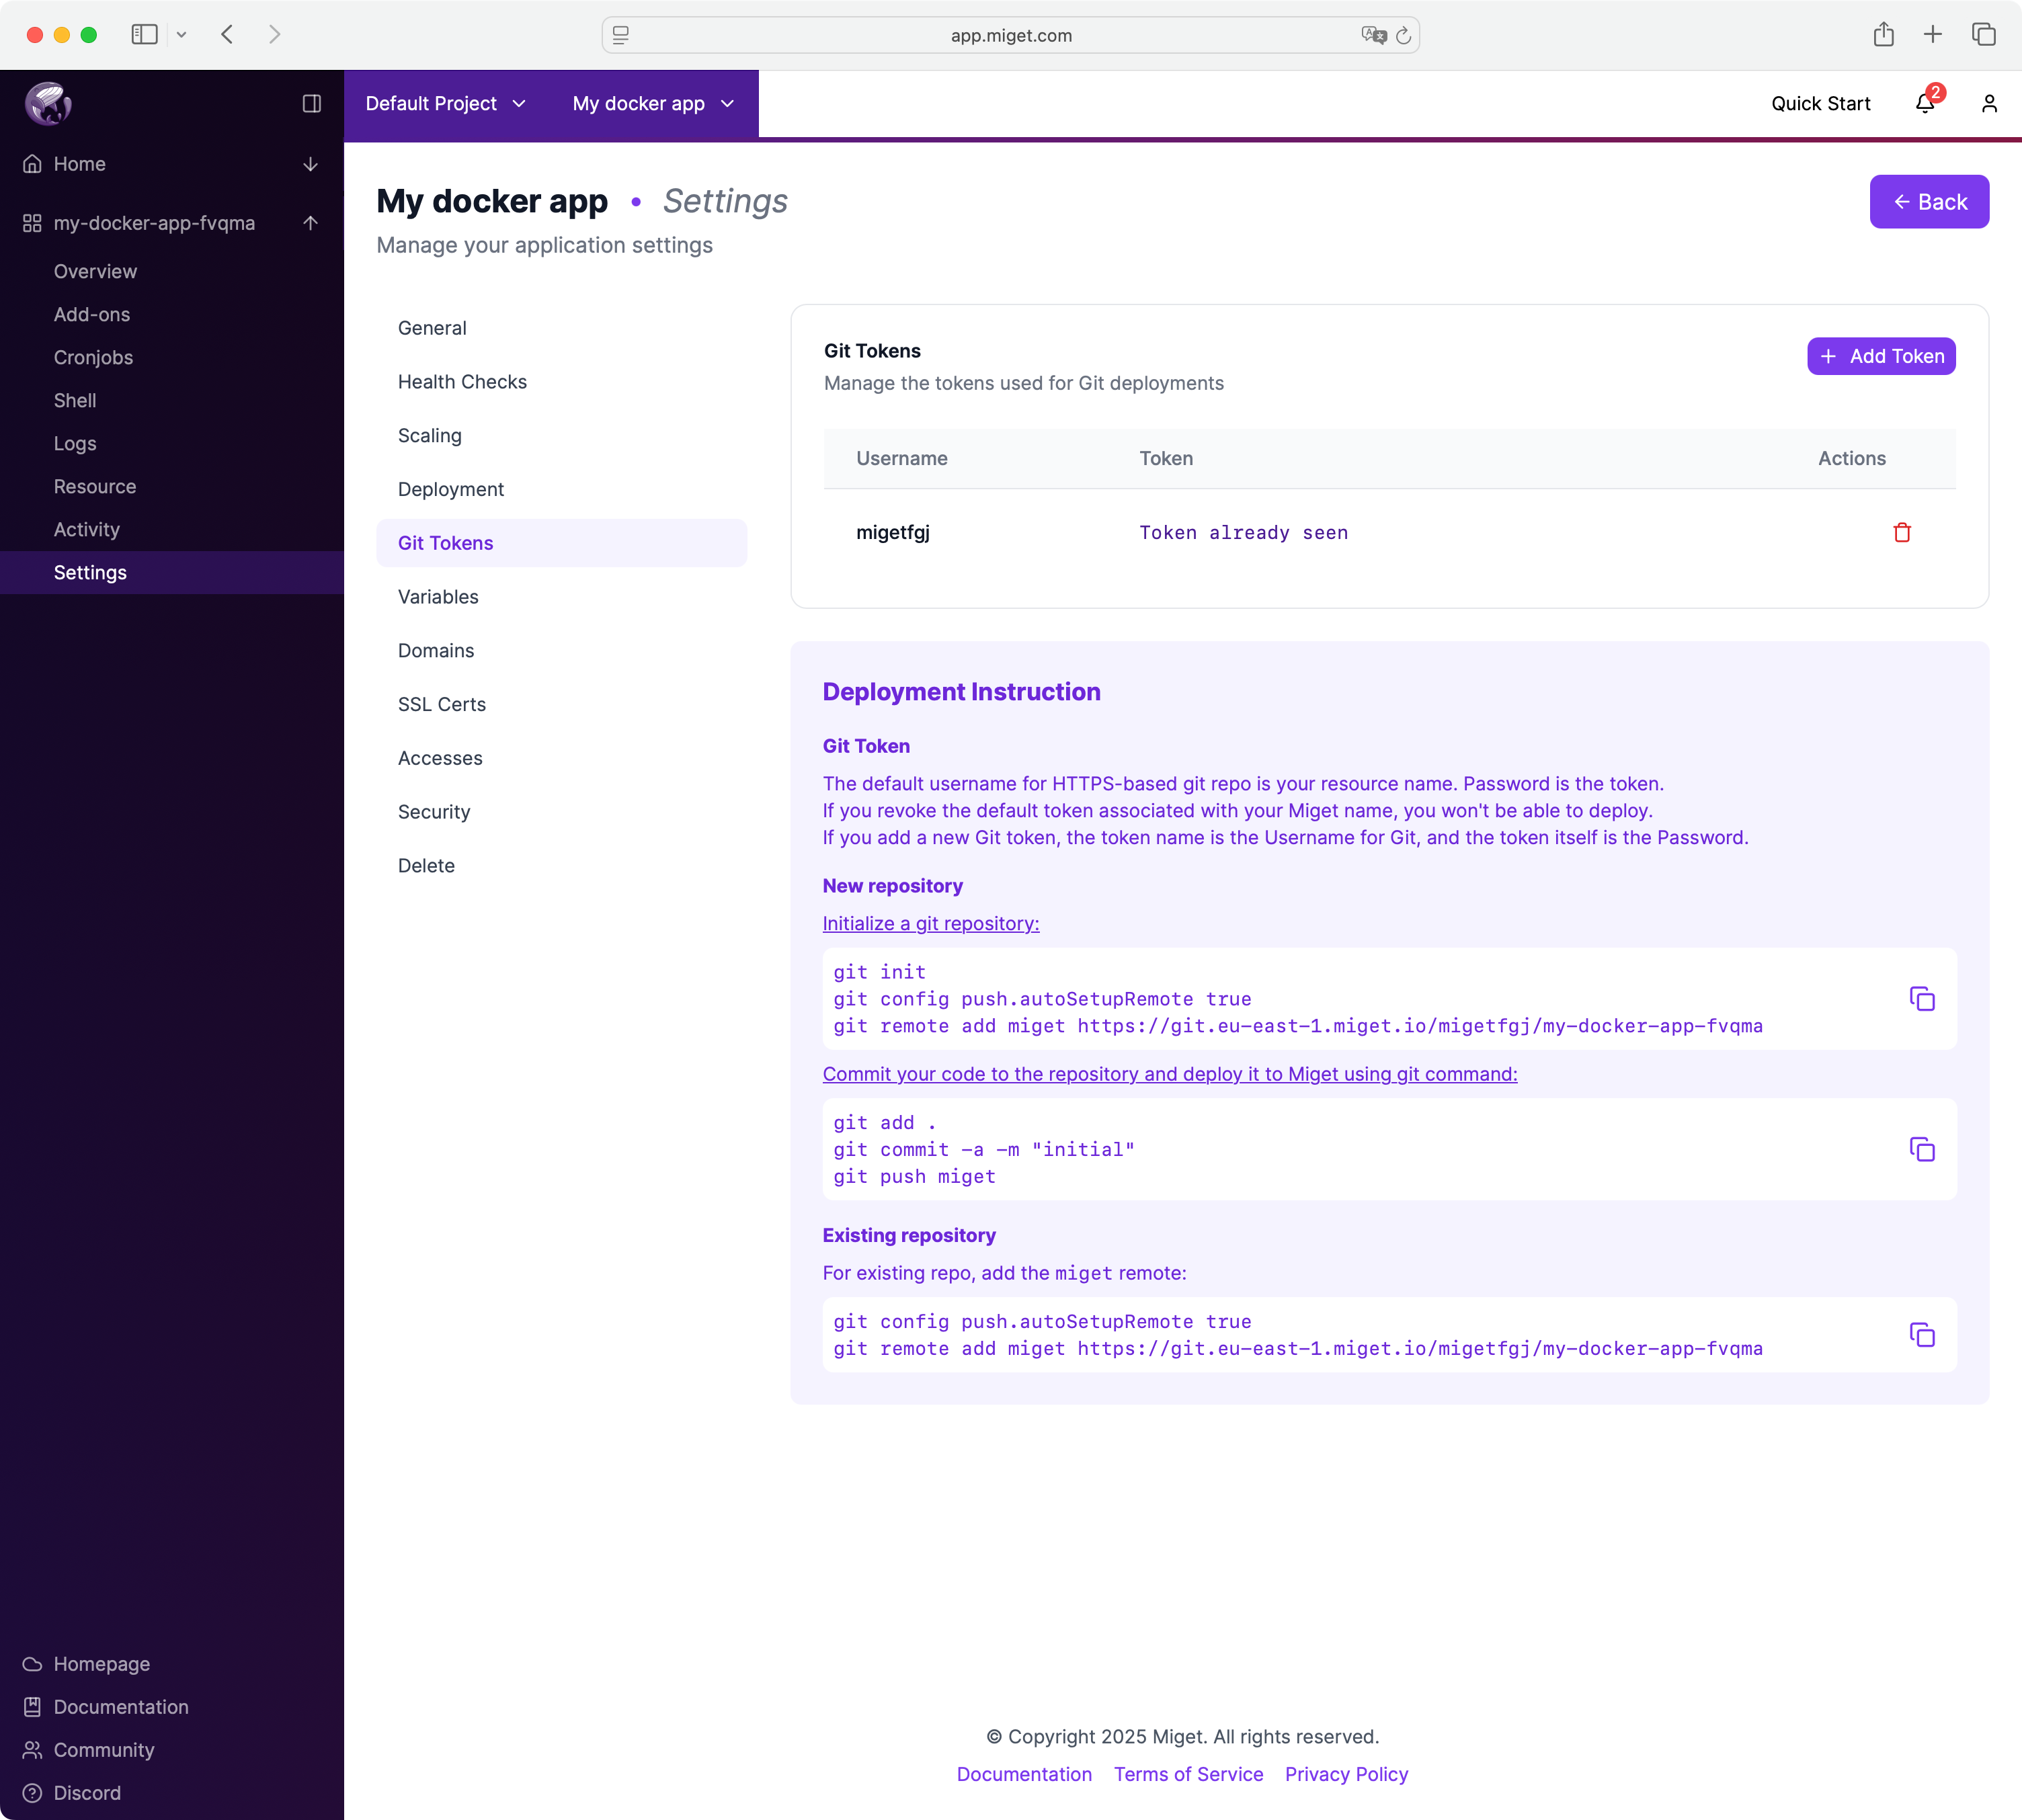Screen dimensions: 2022x1820
Task: Copy the git init commands
Action: click(1922, 998)
